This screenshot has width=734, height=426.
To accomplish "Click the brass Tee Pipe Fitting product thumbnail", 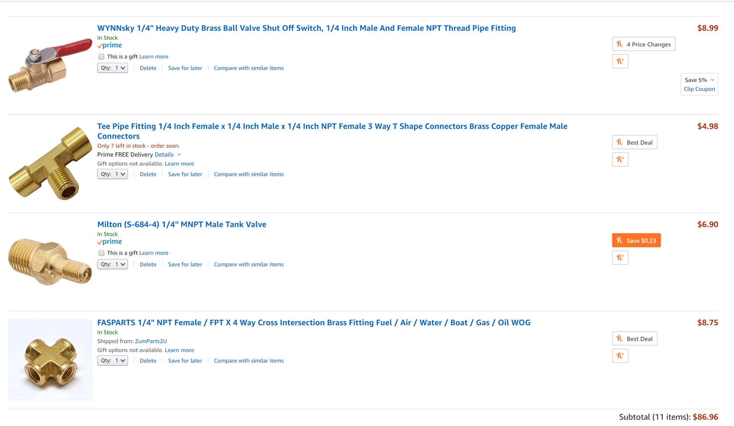I will pos(50,164).
